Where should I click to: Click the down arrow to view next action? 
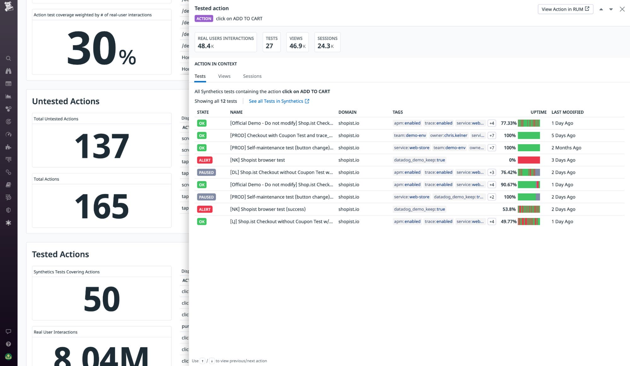coord(611,9)
